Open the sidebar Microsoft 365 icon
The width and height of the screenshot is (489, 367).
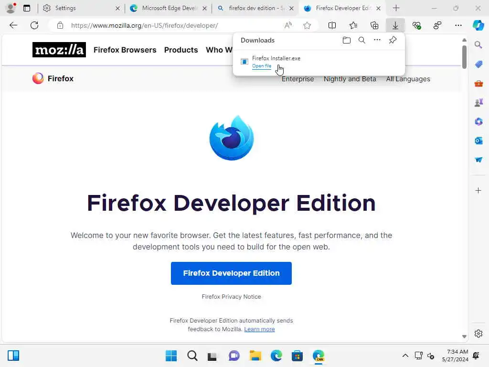tap(478, 121)
